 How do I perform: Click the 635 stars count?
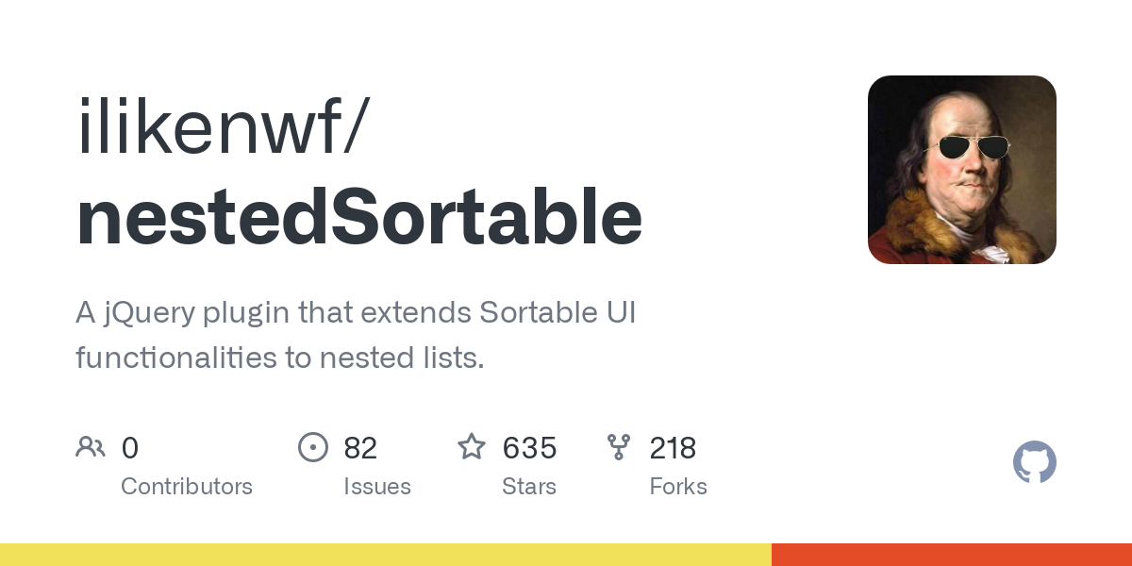[x=529, y=448]
